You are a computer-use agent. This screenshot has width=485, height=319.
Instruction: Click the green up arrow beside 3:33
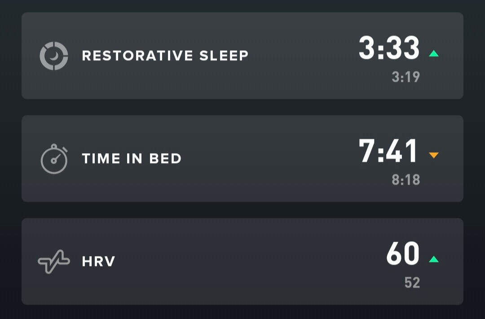click(x=433, y=54)
